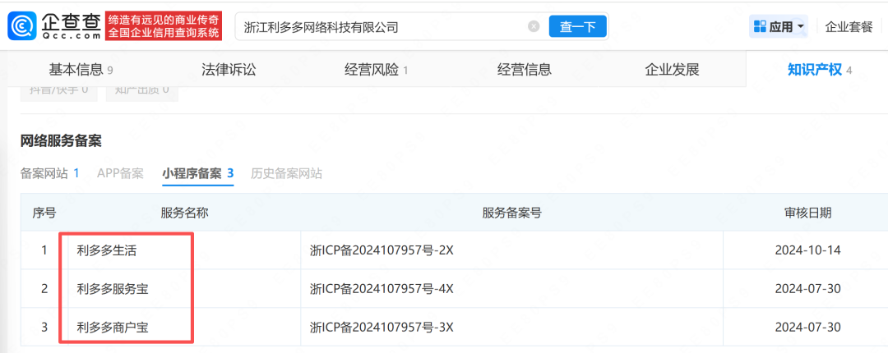
Task: Switch to the 基本信息 tab
Action: (81, 70)
